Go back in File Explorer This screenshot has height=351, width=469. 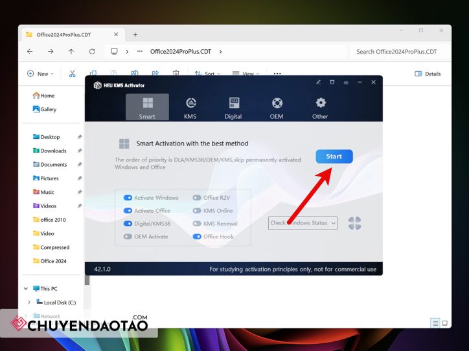click(x=30, y=52)
